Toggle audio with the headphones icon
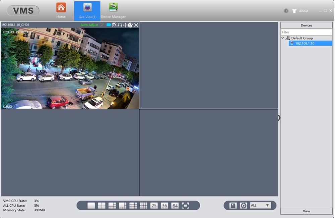Screen dimensions: 335x218 pos(120,25)
